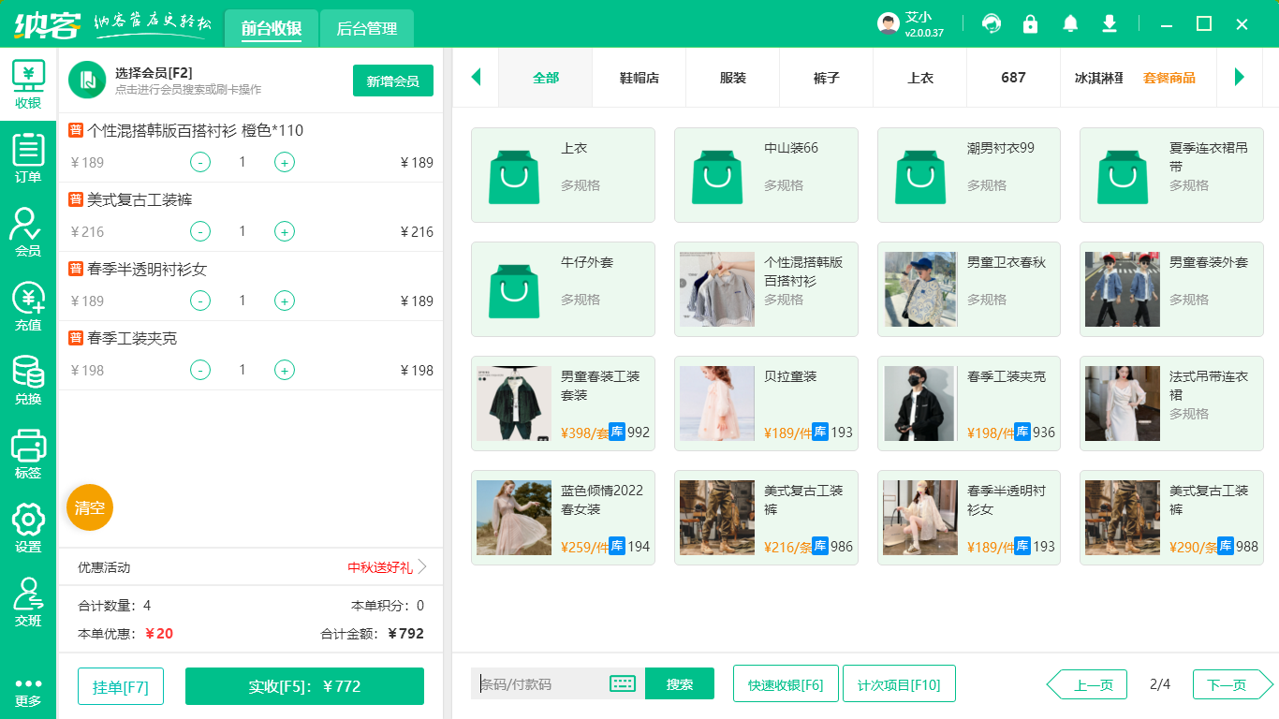Open the 收银 cashier sidebar icon
This screenshot has width=1279, height=719.
coord(28,85)
